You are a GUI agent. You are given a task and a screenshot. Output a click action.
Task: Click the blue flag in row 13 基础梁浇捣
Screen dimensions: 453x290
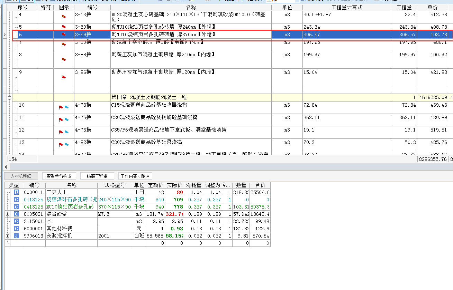66,145
